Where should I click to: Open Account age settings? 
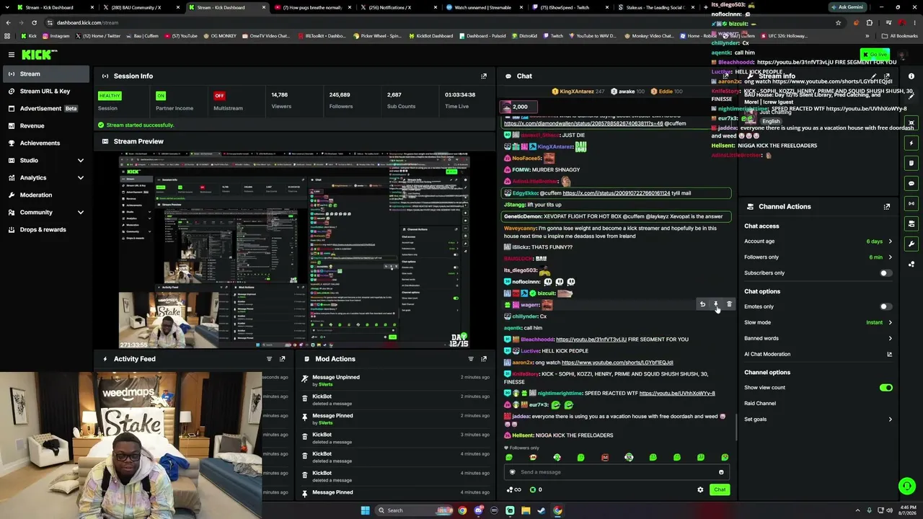(x=818, y=241)
